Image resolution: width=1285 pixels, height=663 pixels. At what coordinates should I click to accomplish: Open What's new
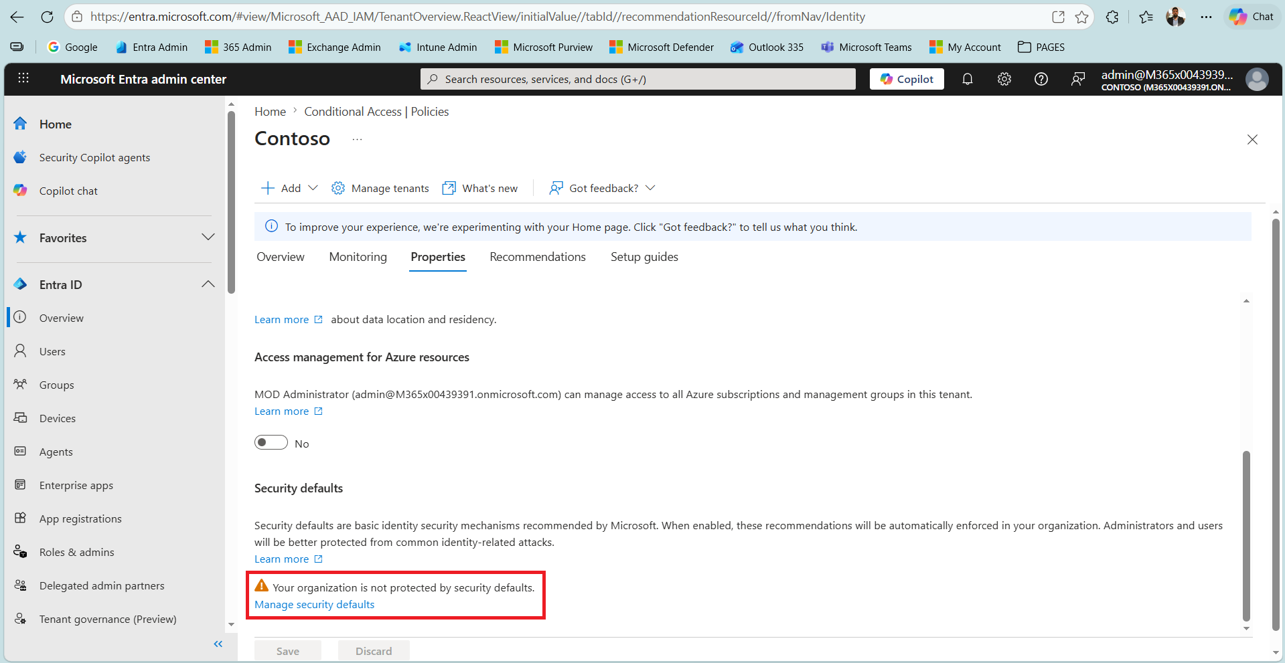(x=480, y=188)
